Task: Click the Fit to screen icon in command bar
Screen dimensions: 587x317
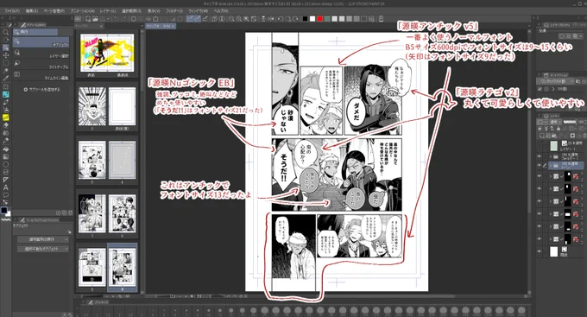Action: (254, 19)
